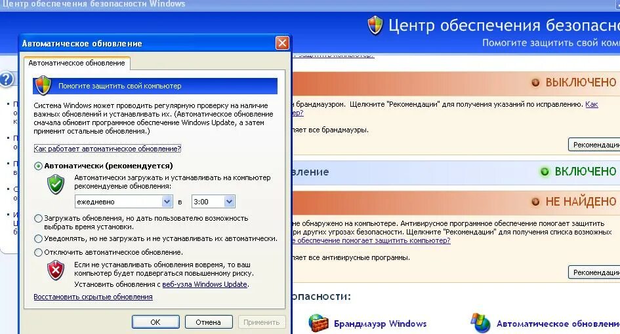The image size is (620, 334).
Task: Click antivirus section Рекомендации button
Action: (x=594, y=272)
